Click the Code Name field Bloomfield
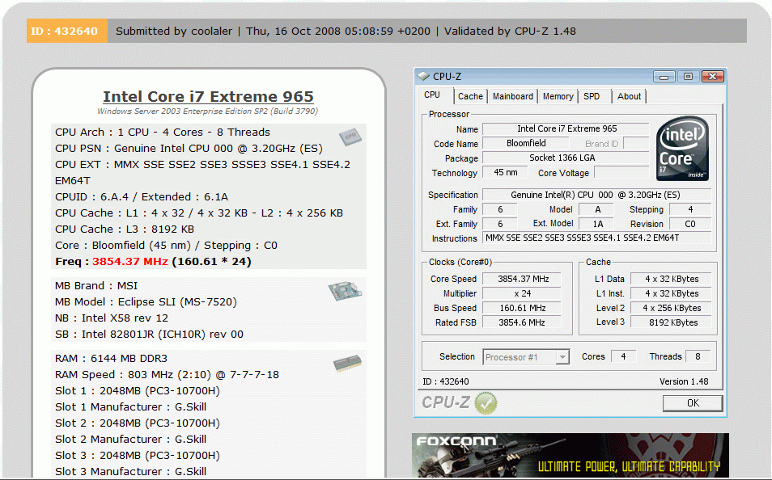Image resolution: width=772 pixels, height=480 pixels. [526, 144]
